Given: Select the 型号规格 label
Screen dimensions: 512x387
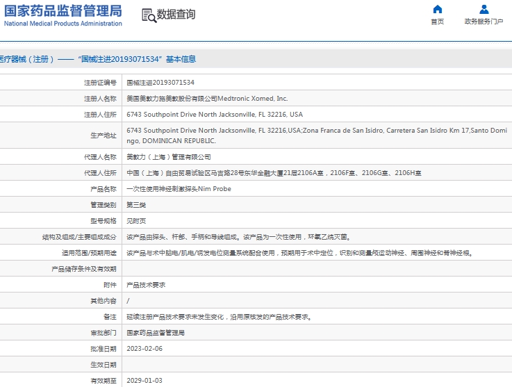Looking at the screenshot, I should [104, 221].
